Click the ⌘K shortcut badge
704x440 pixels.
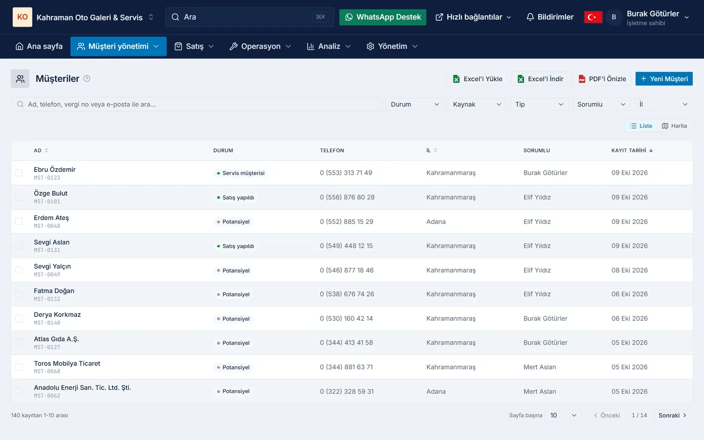tap(320, 17)
